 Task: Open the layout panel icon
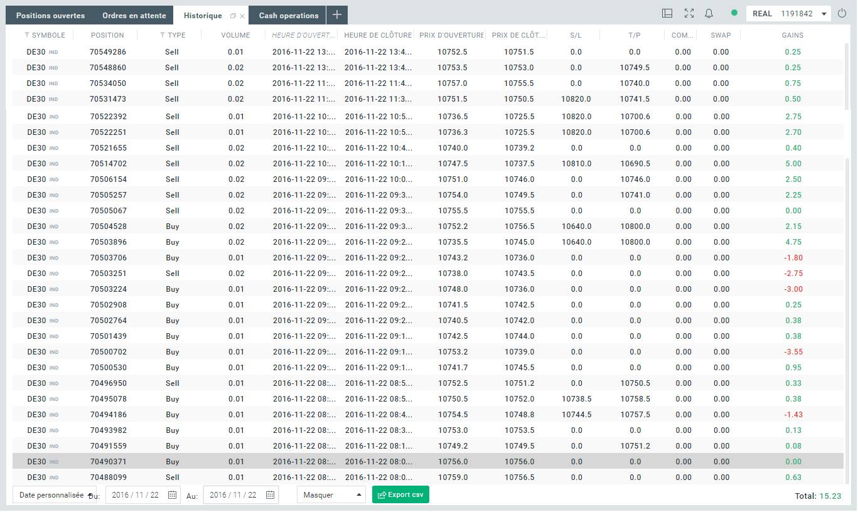[667, 13]
